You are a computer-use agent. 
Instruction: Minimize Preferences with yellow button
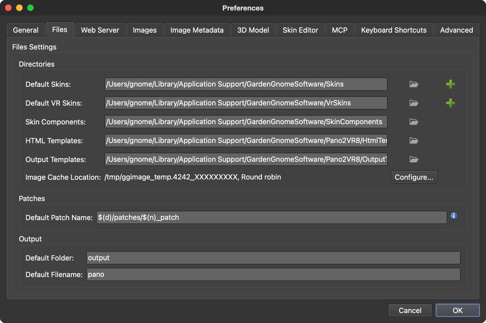(19, 8)
